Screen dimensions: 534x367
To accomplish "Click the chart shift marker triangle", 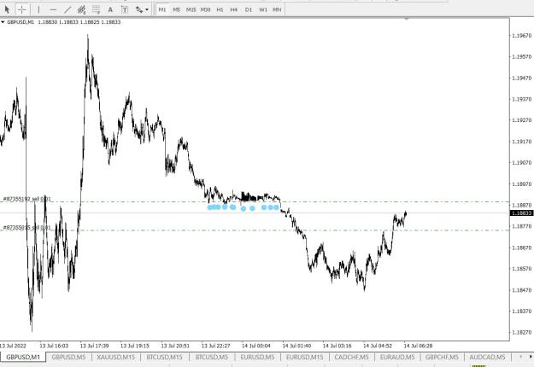I will [407, 19].
